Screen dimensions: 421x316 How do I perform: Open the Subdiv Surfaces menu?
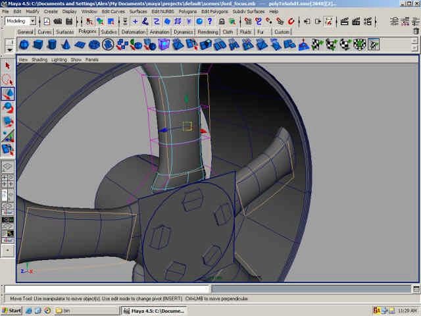point(249,11)
